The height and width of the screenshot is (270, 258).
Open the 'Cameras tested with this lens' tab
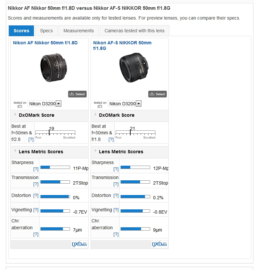(134, 31)
